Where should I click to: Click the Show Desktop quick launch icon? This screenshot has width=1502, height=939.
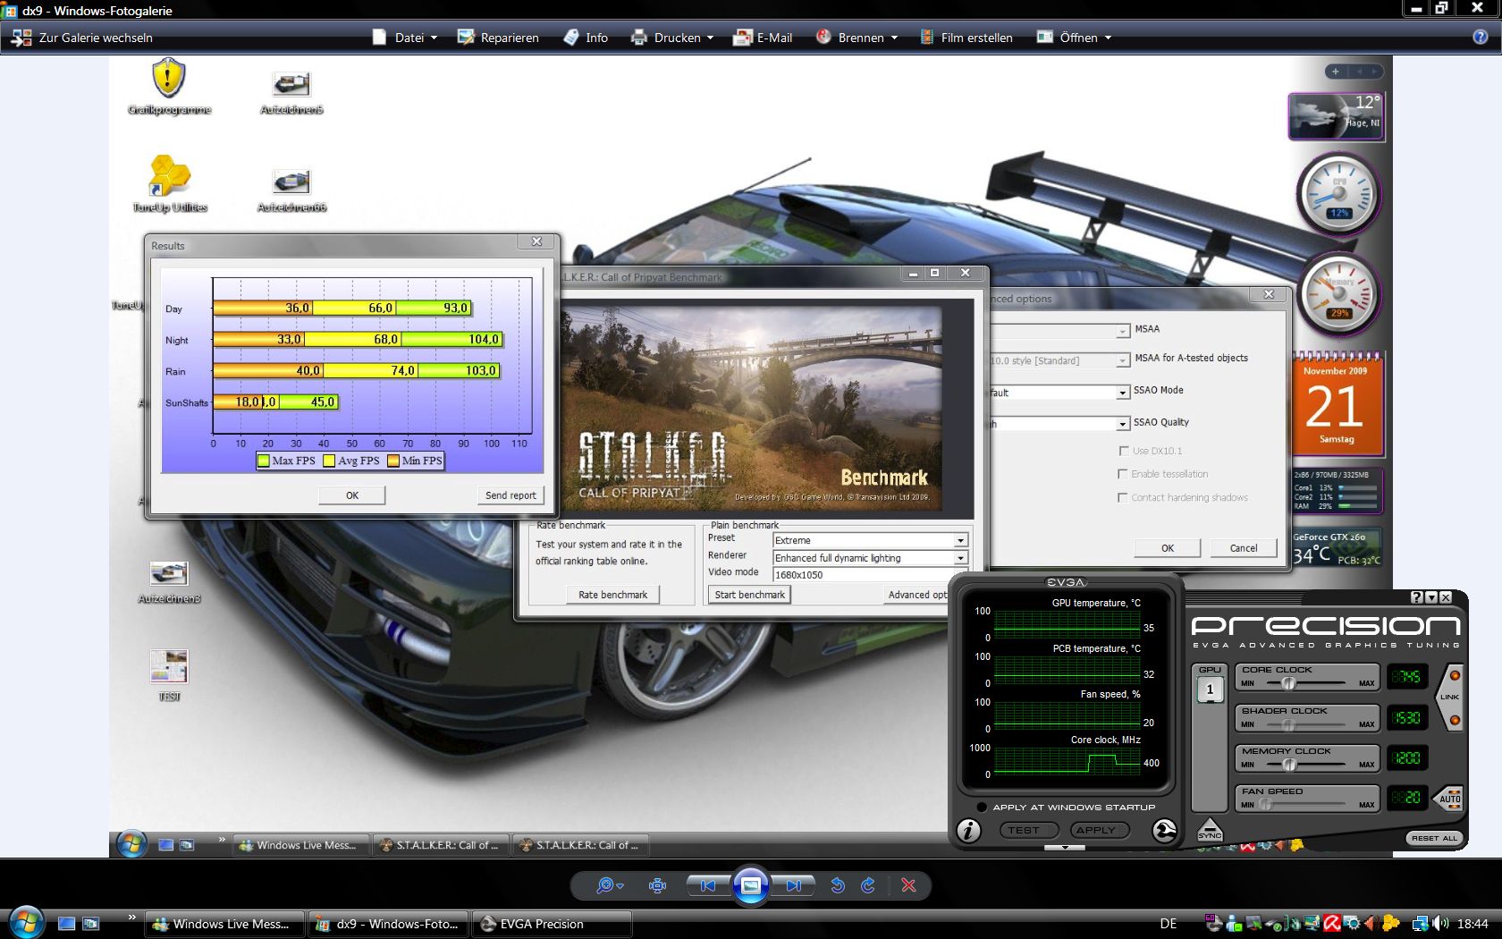coord(66,924)
